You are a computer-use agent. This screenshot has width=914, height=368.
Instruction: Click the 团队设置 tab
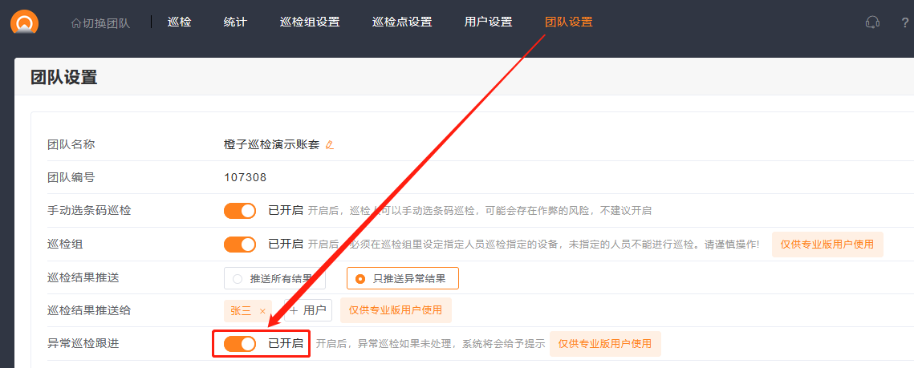click(x=568, y=22)
